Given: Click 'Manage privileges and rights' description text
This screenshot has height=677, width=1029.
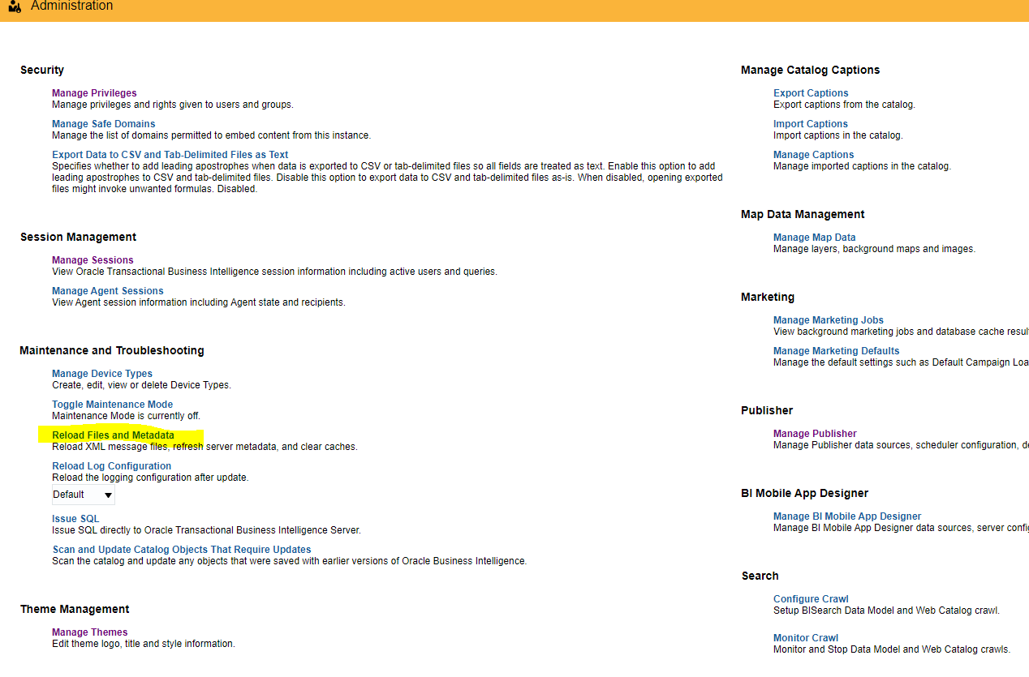Looking at the screenshot, I should pyautogui.click(x=173, y=105).
